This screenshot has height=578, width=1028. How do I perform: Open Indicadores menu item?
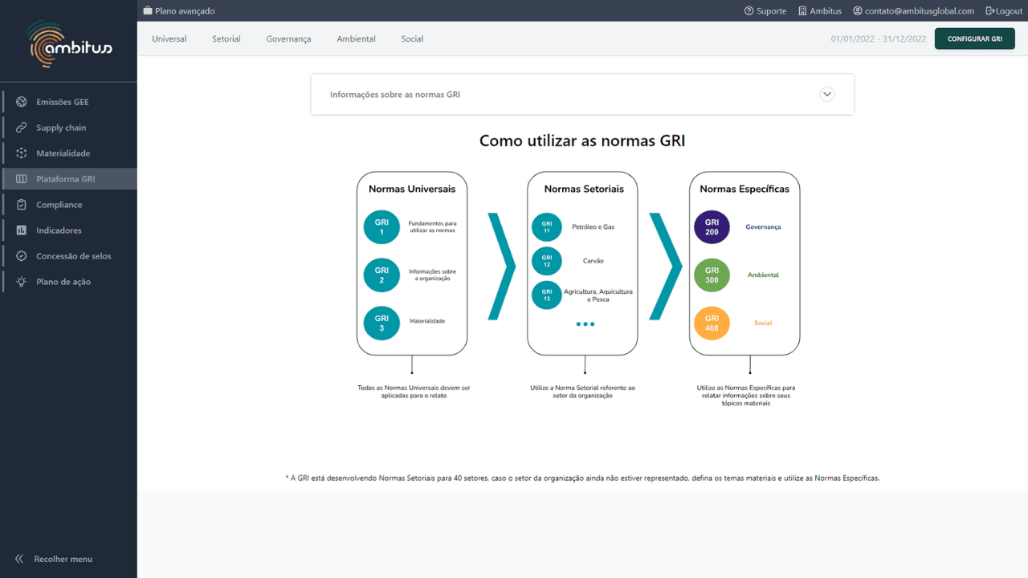coord(69,230)
